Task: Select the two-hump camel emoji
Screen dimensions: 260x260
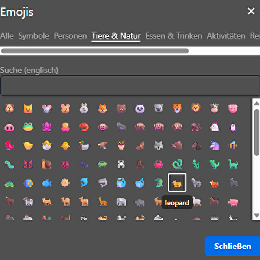Action: (x=84, y=202)
